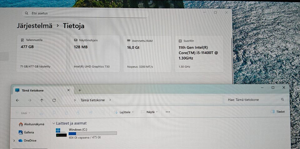Add a new tab in File Explorer
Screen dimensions: 300x149
pyautogui.click(x=80, y=90)
